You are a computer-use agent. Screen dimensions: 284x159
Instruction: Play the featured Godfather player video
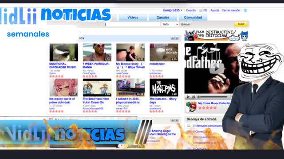pyautogui.click(x=188, y=97)
